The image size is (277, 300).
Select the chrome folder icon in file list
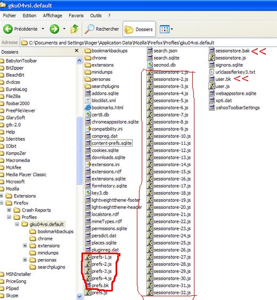88,58
